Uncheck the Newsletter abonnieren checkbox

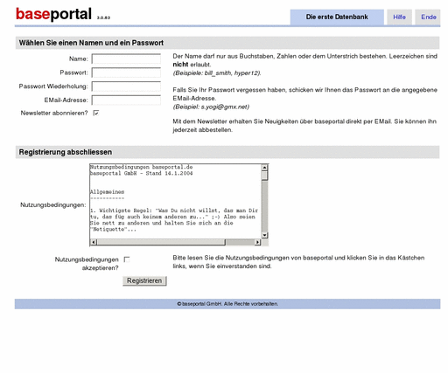[x=96, y=113]
